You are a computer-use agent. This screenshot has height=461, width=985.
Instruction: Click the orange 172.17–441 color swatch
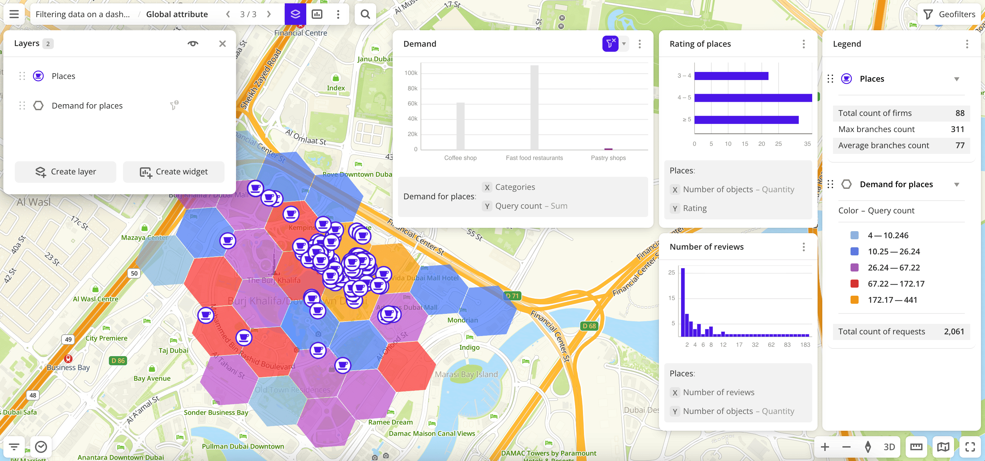pyautogui.click(x=854, y=300)
